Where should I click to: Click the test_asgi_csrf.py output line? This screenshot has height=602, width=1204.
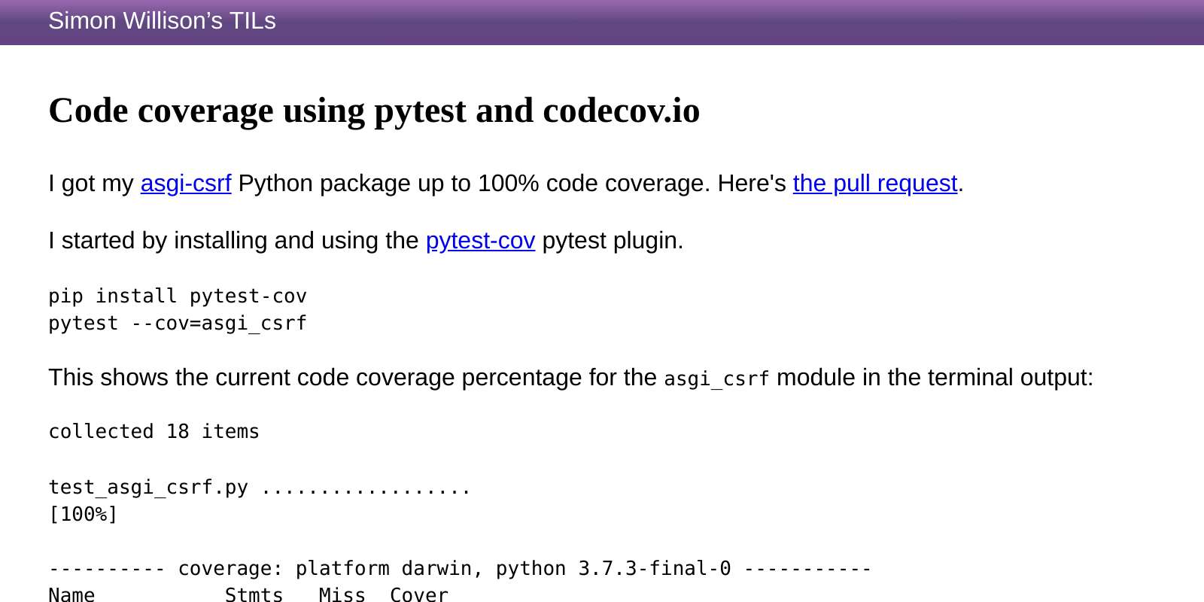click(260, 487)
